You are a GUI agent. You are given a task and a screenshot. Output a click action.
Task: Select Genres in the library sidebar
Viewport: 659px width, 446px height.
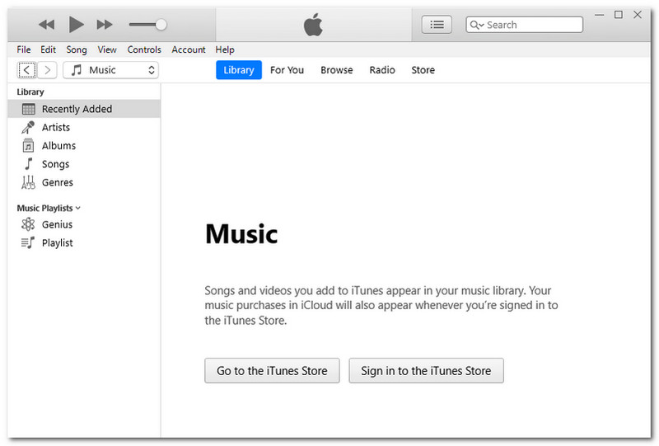[84, 182]
